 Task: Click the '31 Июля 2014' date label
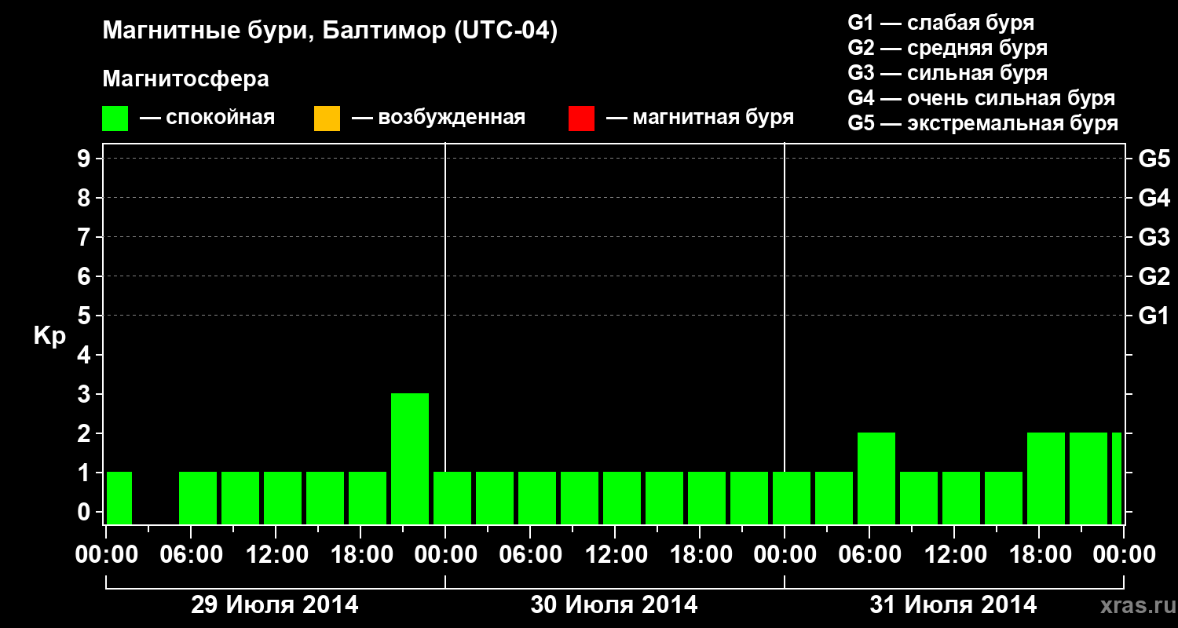pyautogui.click(x=953, y=605)
